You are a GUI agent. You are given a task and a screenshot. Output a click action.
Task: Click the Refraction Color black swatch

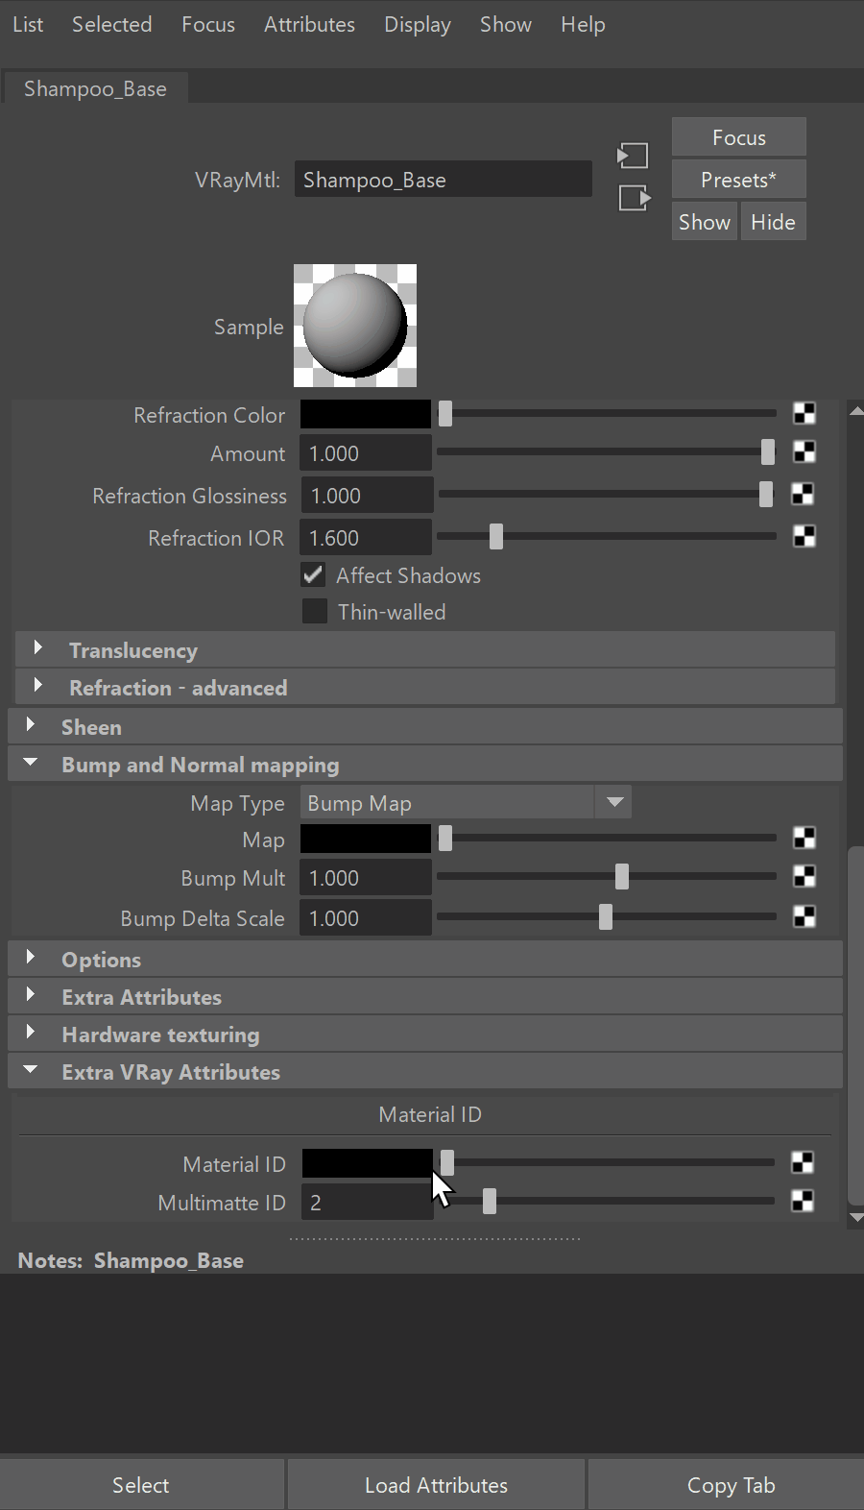pyautogui.click(x=366, y=414)
